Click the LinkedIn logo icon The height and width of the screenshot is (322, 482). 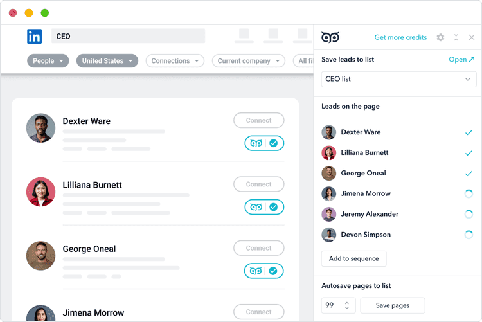[35, 37]
